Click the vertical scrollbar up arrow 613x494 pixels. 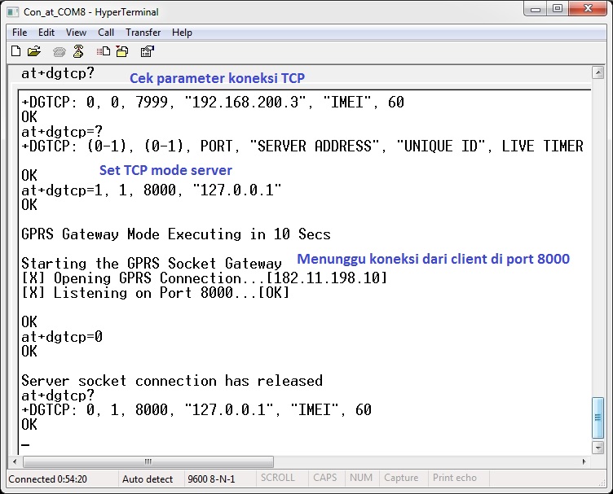(x=598, y=74)
